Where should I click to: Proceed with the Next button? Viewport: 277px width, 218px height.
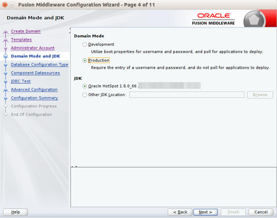click(206, 212)
